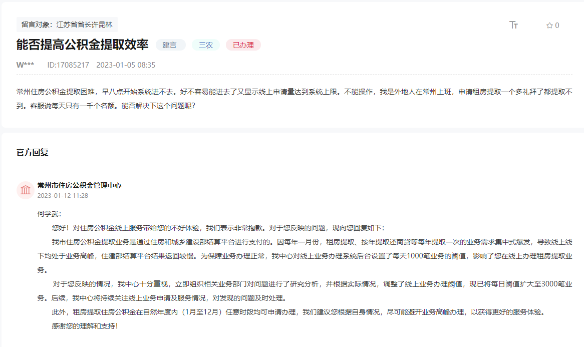Click the red 已办理 status tag

243,45
